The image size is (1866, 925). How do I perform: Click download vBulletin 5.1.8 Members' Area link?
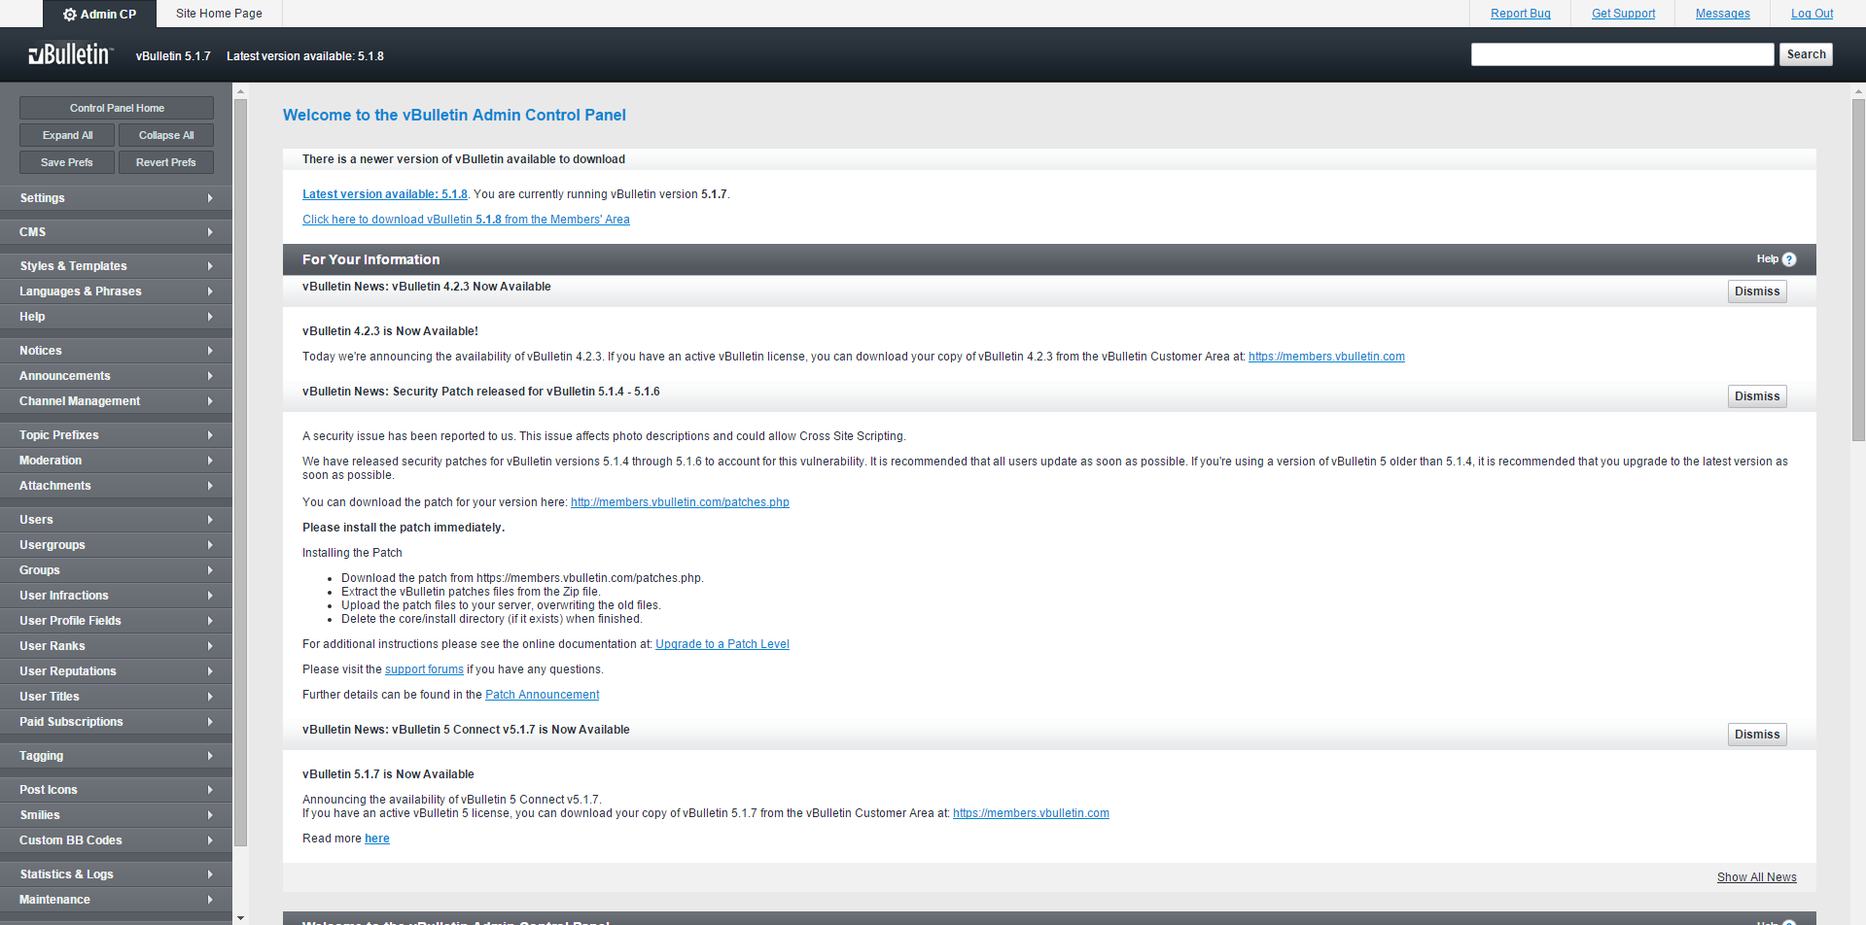(x=466, y=220)
